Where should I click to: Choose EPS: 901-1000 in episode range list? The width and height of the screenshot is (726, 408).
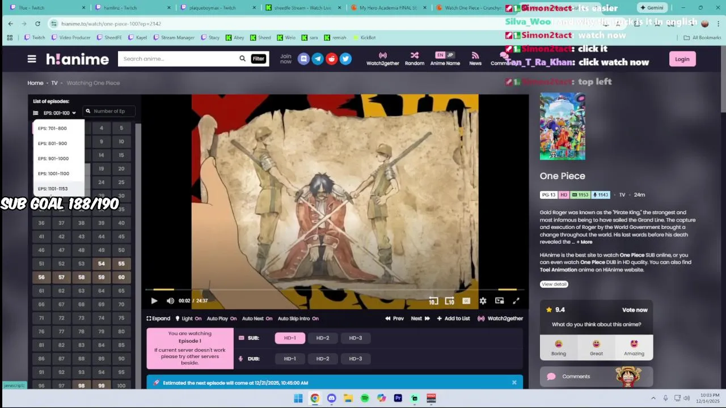[x=58, y=159]
